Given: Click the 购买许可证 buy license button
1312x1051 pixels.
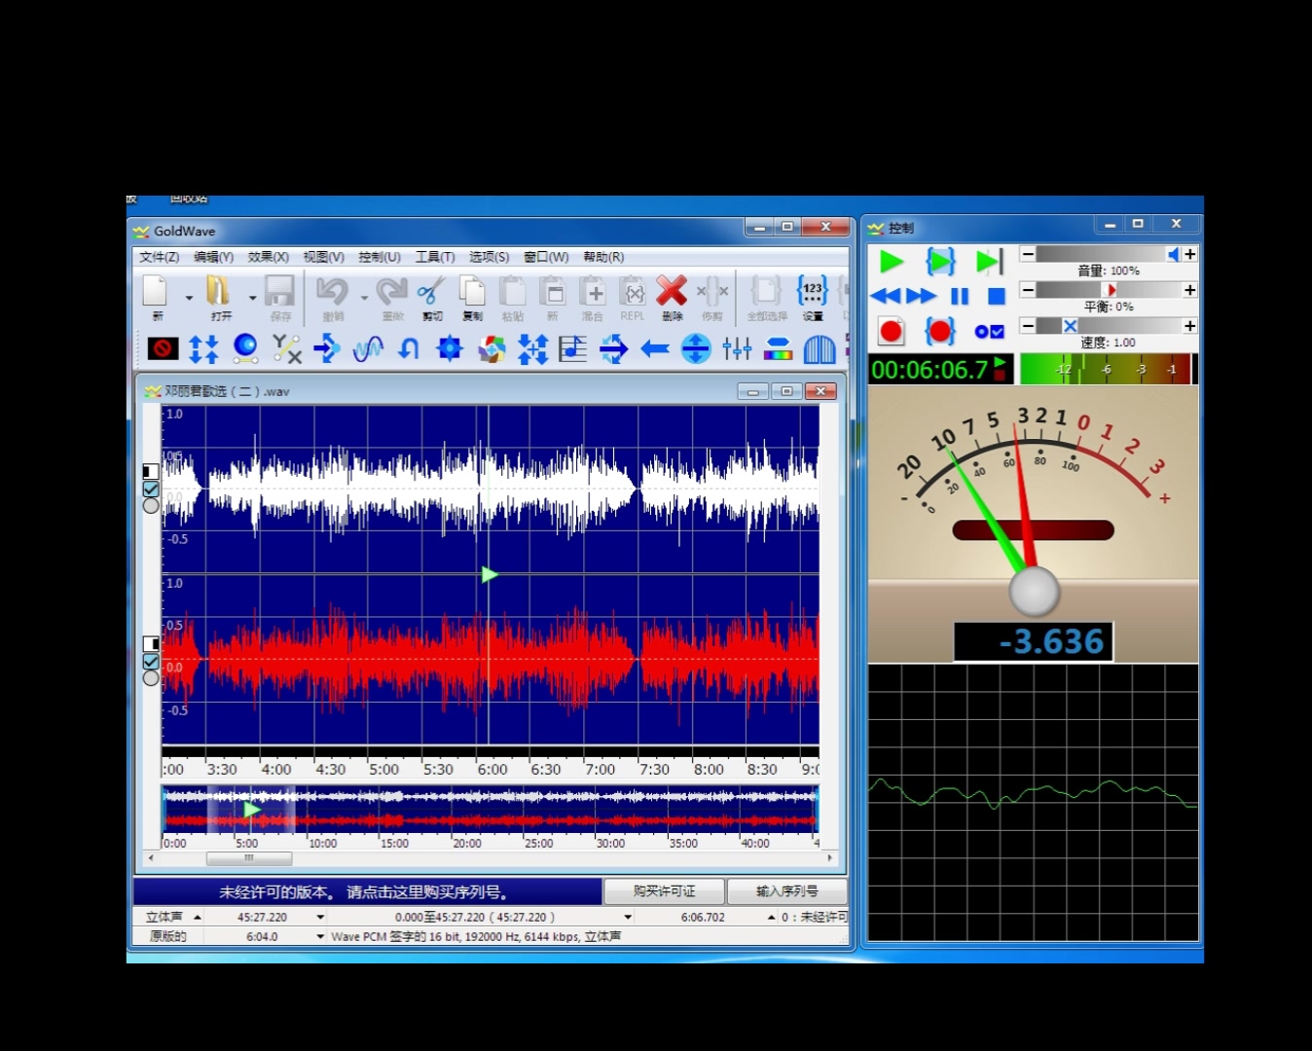Looking at the screenshot, I should point(664,891).
